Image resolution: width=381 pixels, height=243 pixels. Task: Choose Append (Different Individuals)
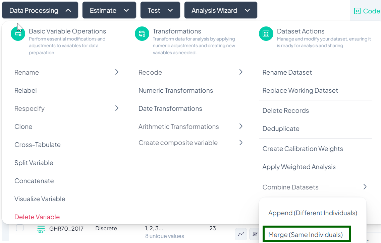[x=313, y=213]
